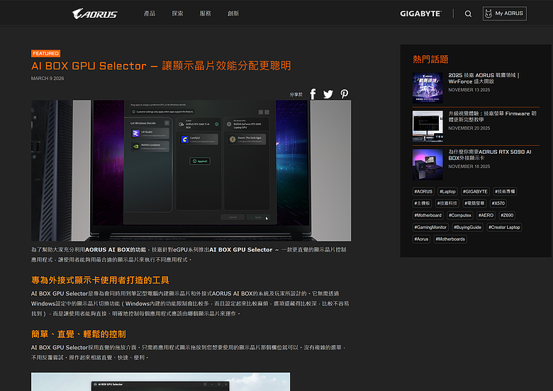Open the AI BOX GPU Selector article title
This screenshot has height=391, width=553.
click(x=161, y=66)
